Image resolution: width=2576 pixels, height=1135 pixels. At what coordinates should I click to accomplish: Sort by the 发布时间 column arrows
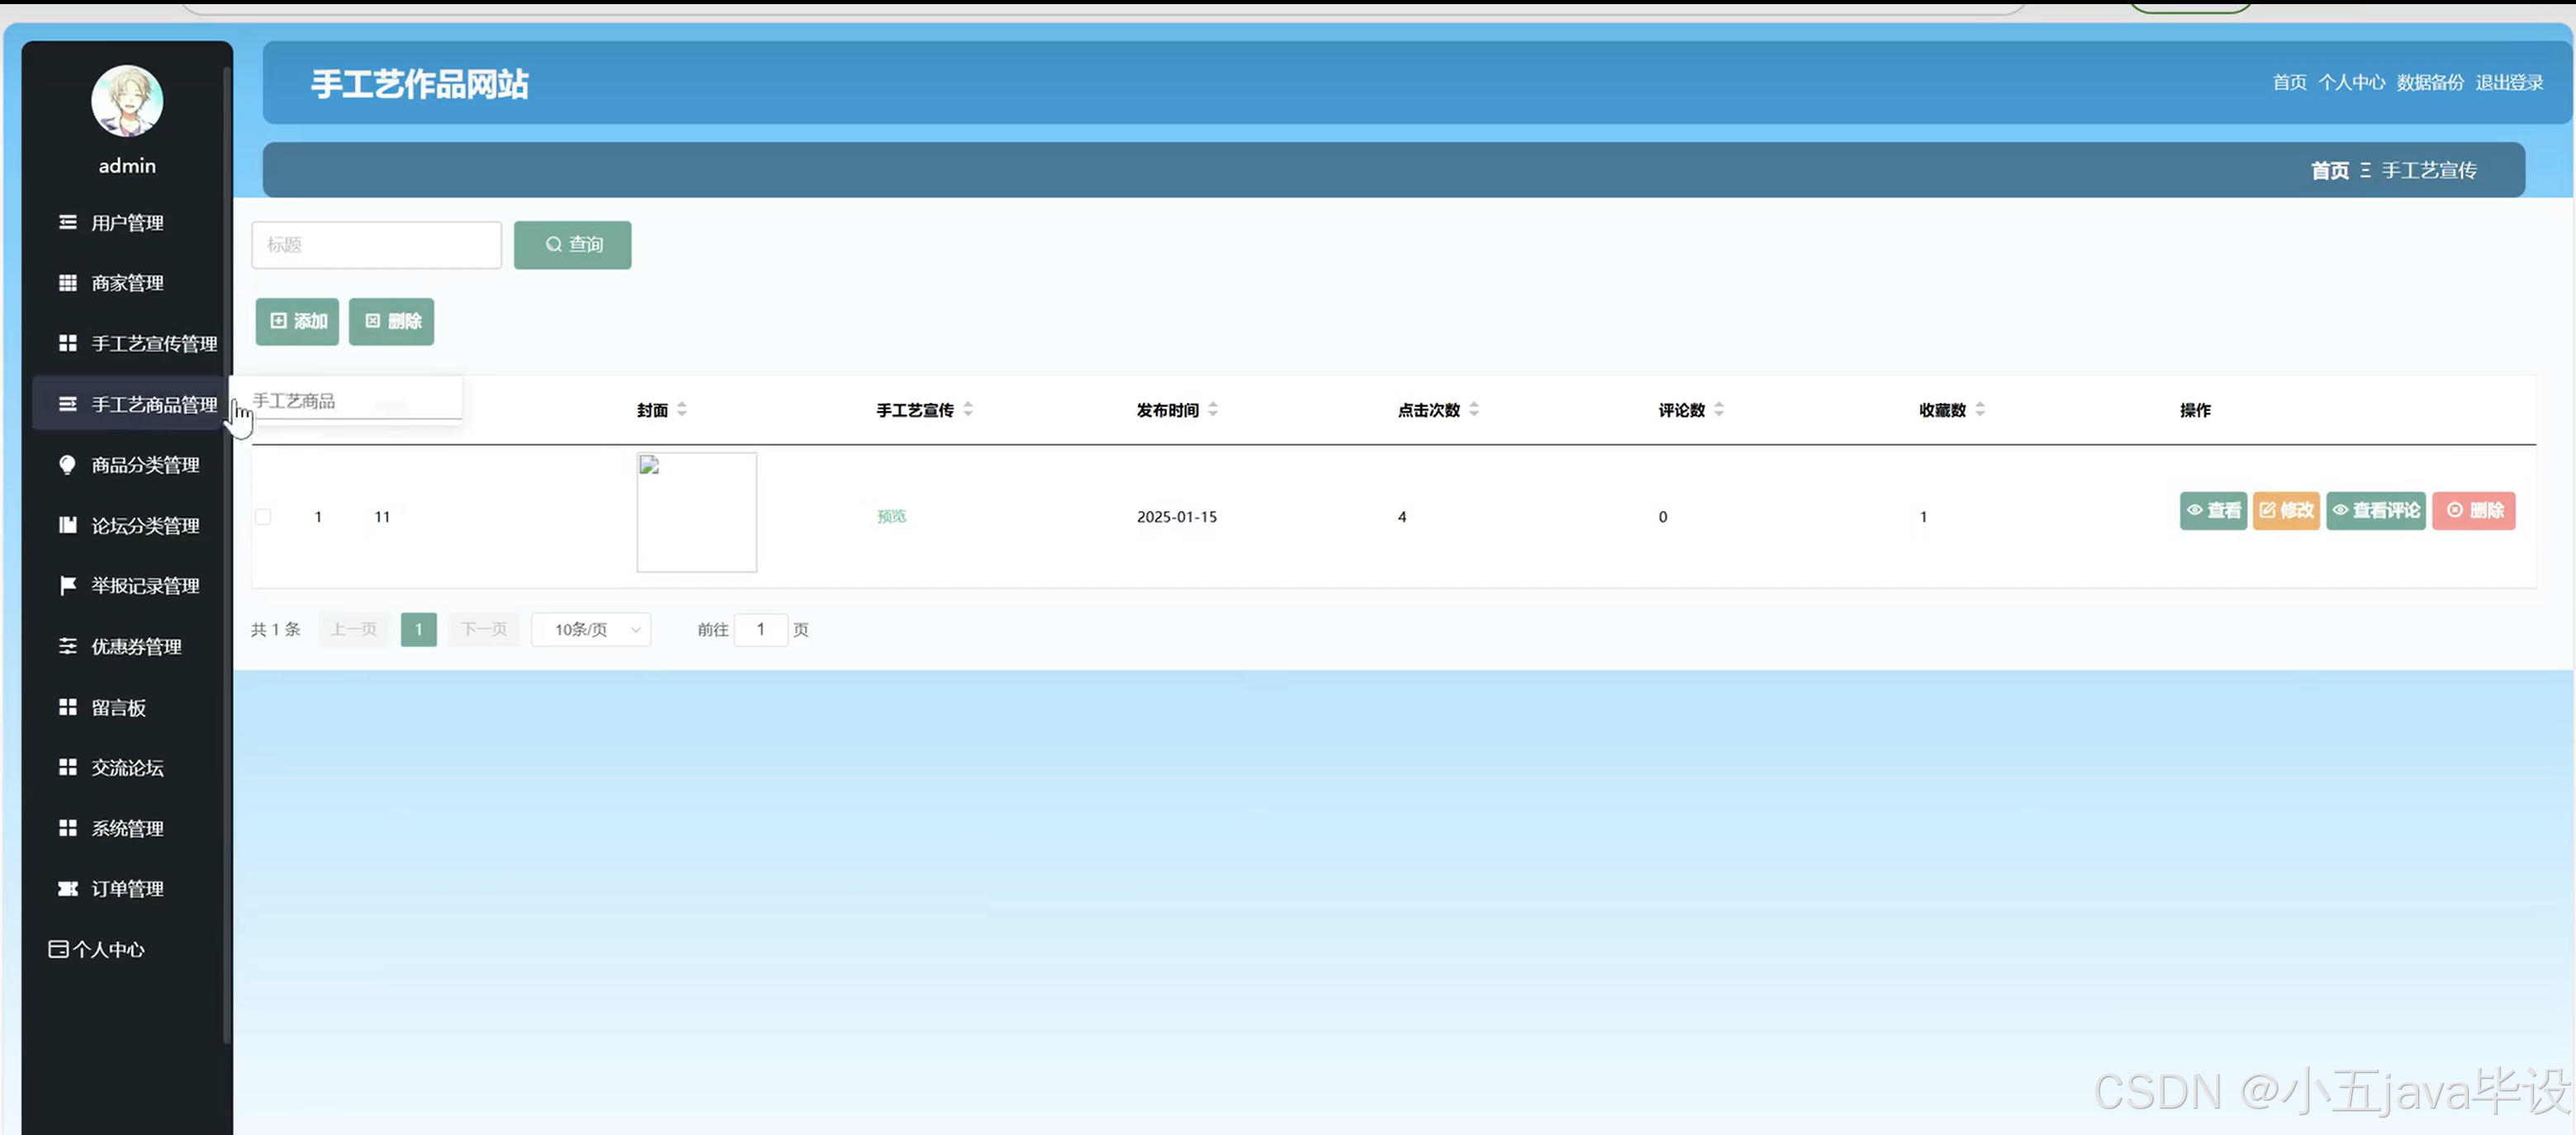click(x=1213, y=409)
